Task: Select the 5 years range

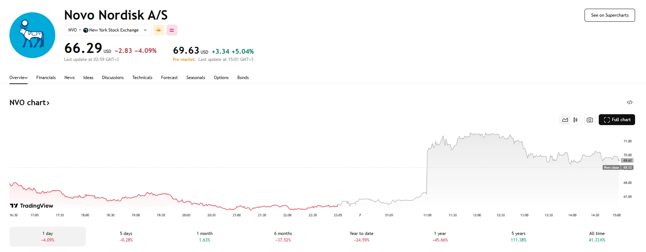Action: (x=518, y=236)
